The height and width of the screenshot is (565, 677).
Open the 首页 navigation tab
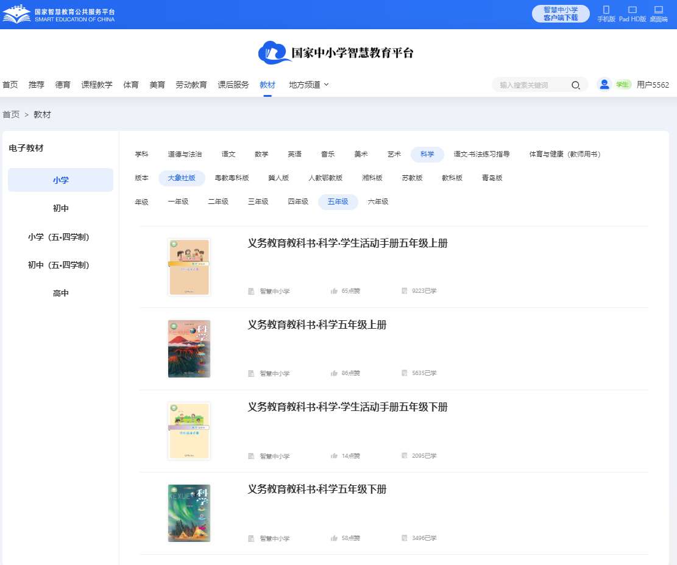click(10, 85)
